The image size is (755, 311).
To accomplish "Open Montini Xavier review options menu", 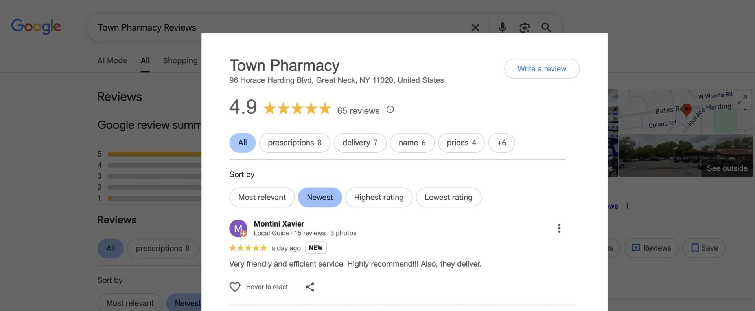I will (x=559, y=229).
